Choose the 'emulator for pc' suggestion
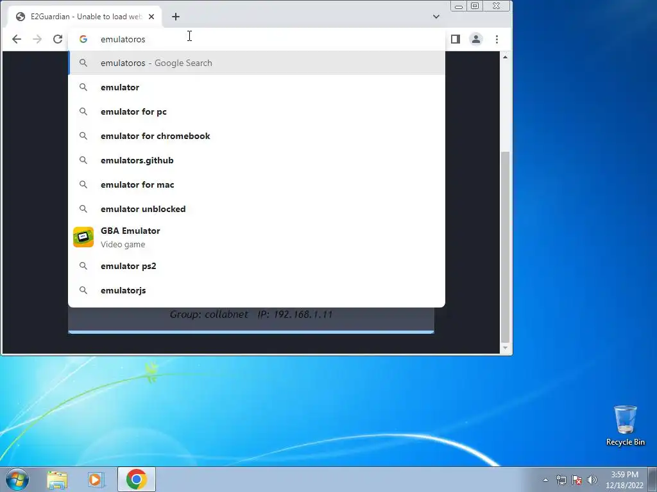 coord(257,111)
